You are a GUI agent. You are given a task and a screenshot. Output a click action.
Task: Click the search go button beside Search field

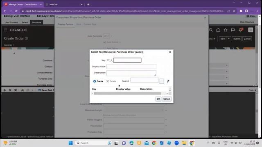[x=161, y=81]
